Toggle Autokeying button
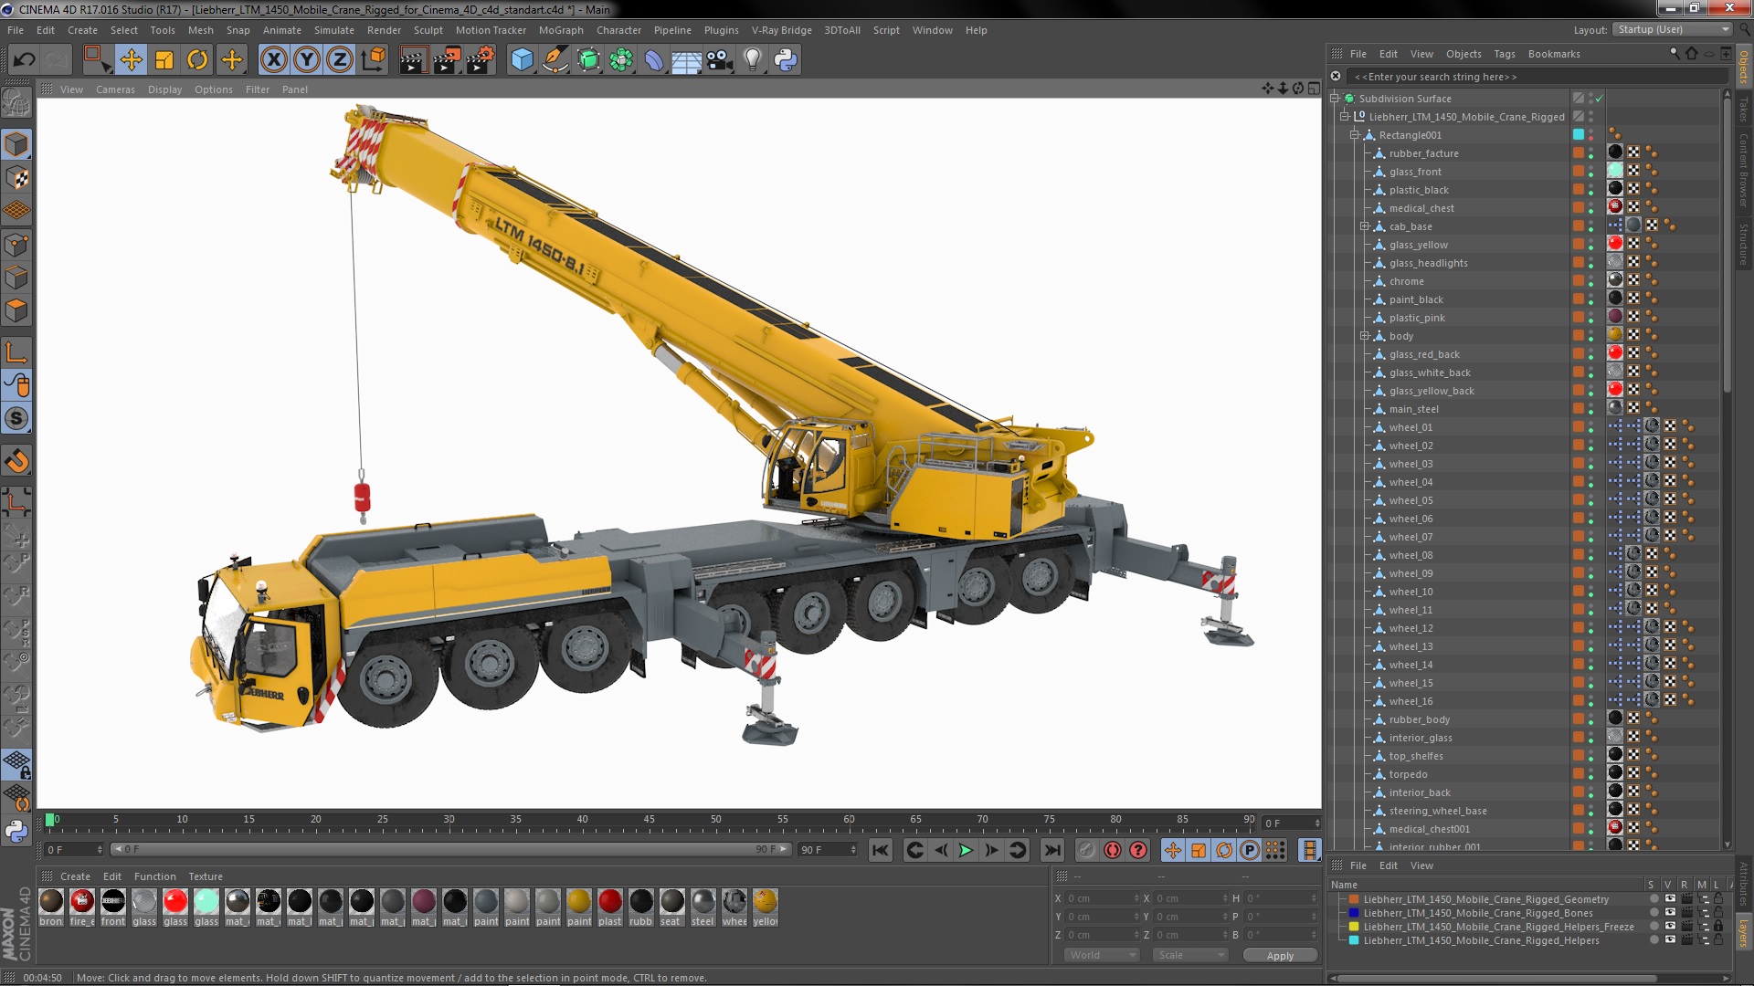 click(x=1112, y=850)
